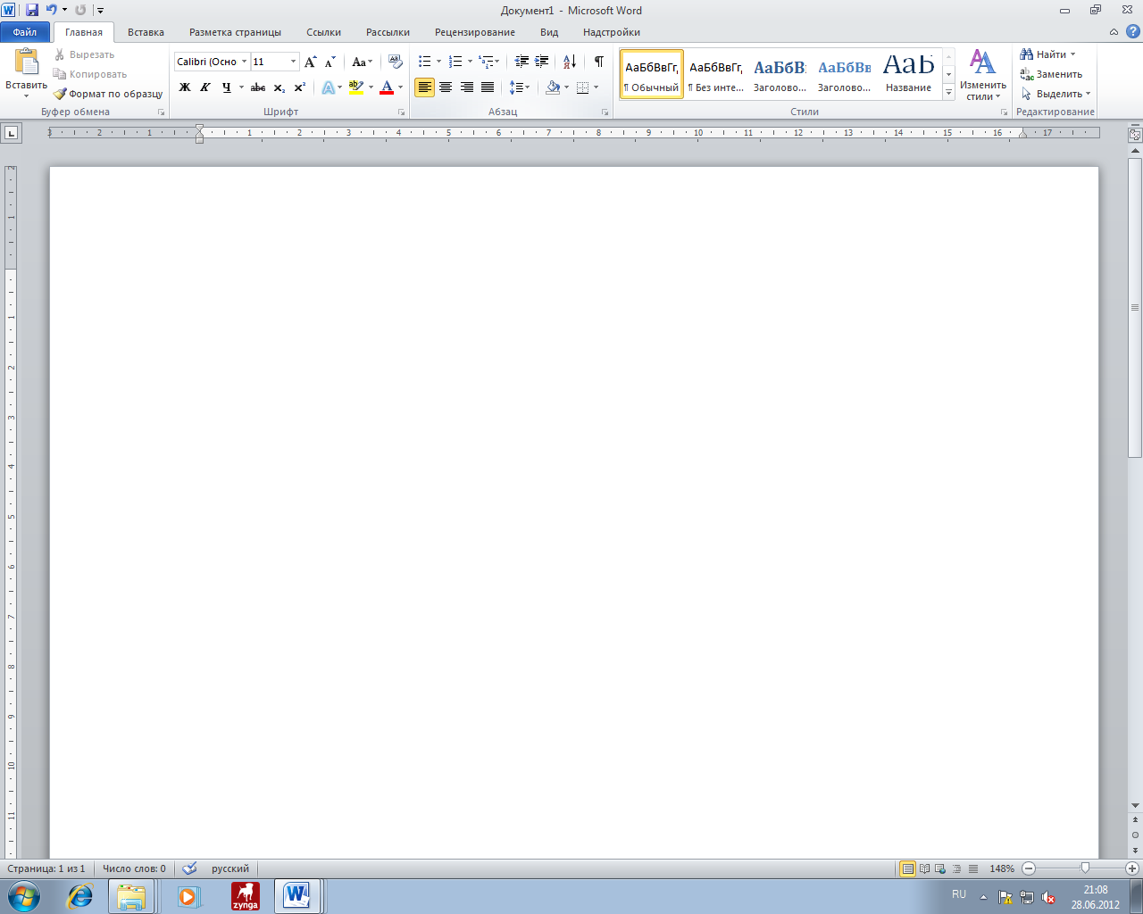This screenshot has height=914, width=1143.
Task: Open the customize quick access toolbar dropdown
Action: (100, 10)
